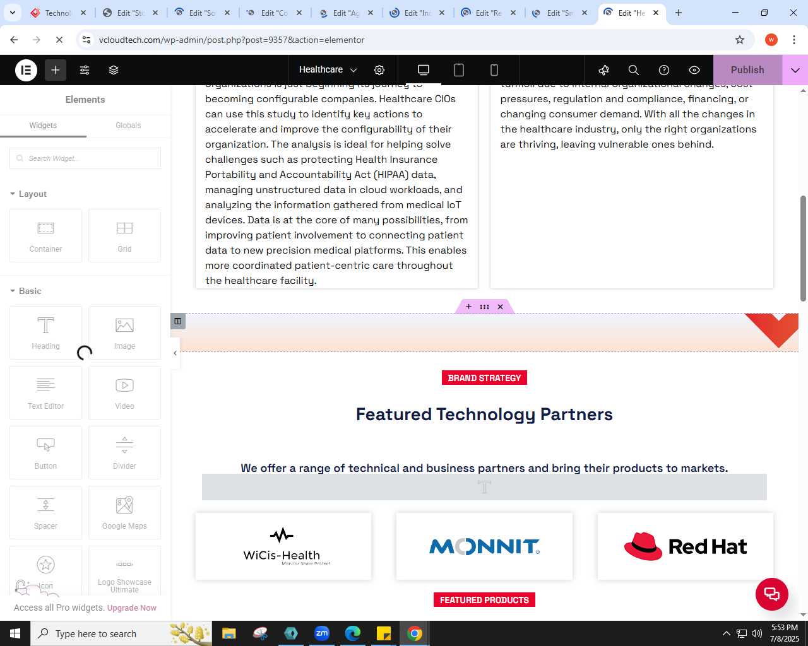
Task: Open the Structure layers icon
Action: (114, 70)
